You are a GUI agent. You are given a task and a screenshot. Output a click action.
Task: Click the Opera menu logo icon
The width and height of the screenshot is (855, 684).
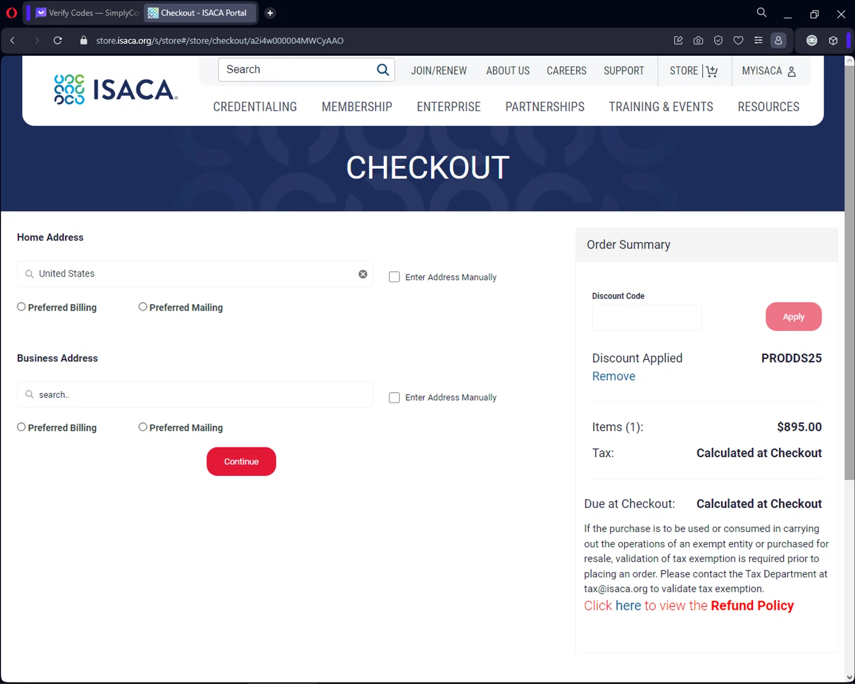11,13
